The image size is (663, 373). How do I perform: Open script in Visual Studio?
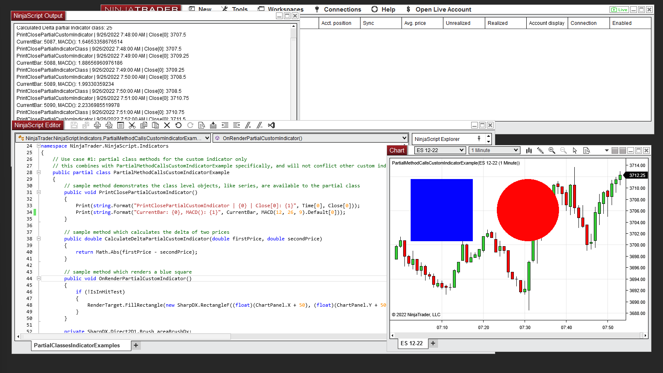click(271, 125)
